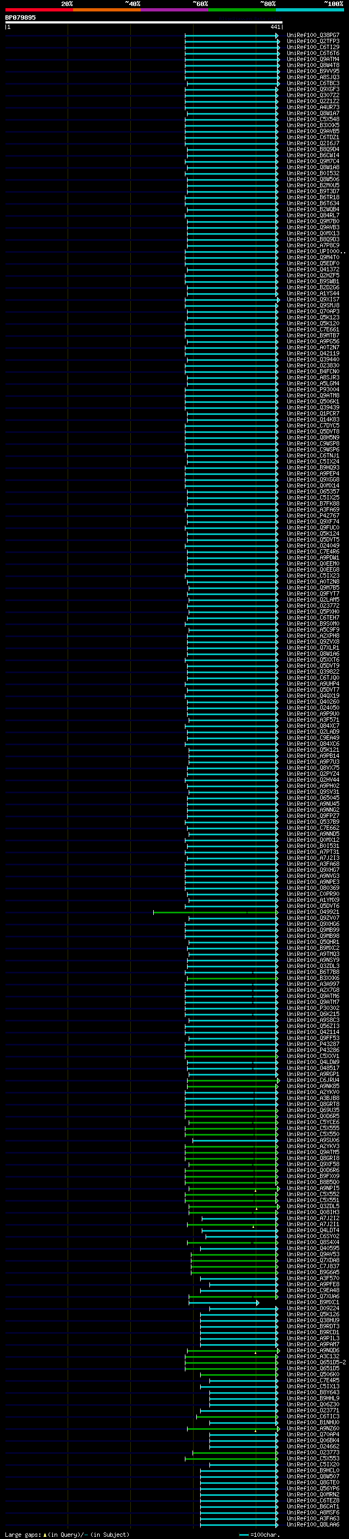Select the UniRef100_P43286 label

tap(313, 1050)
